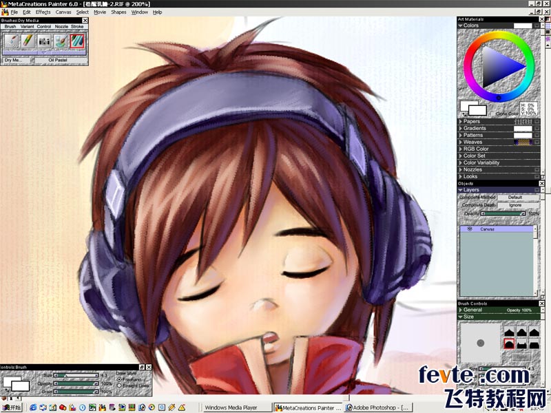Select the Oil Pastel brush icon
This screenshot has height=413, width=551.
77,41
